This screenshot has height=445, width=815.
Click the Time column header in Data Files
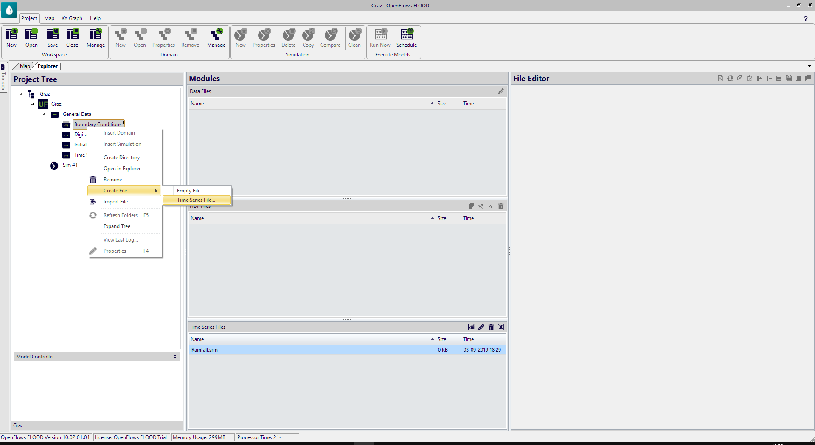(x=483, y=104)
